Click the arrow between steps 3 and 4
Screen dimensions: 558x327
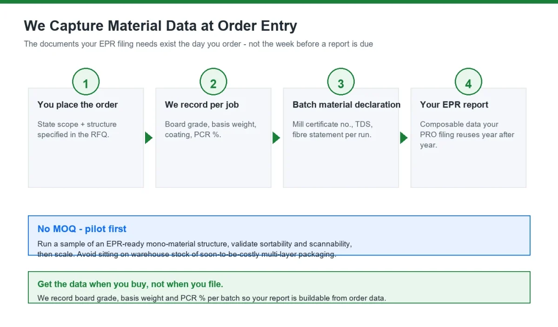404,138
